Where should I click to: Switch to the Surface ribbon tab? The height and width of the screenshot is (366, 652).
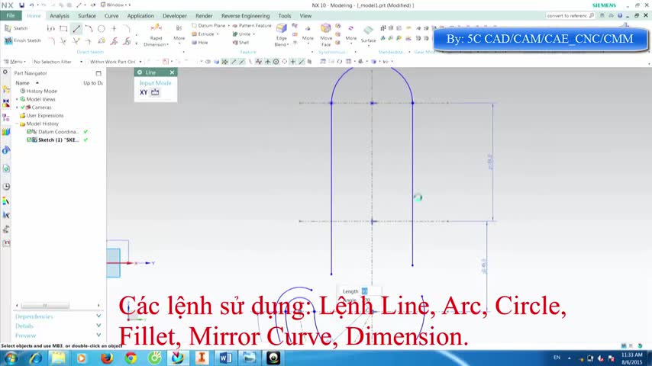87,16
